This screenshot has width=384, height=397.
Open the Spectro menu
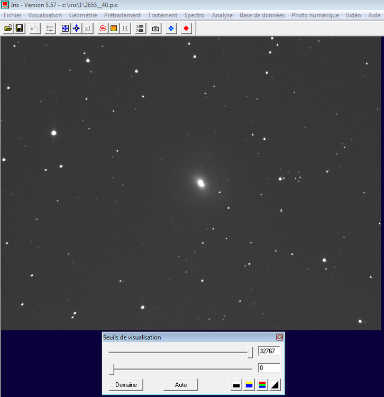194,15
